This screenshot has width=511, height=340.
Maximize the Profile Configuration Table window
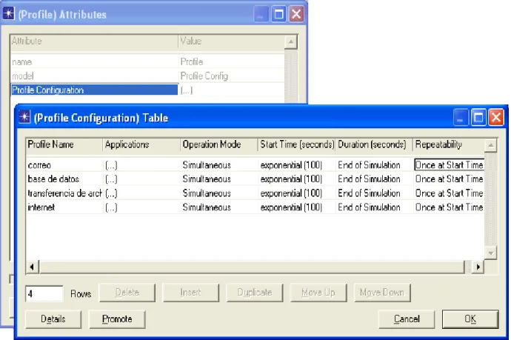point(478,117)
